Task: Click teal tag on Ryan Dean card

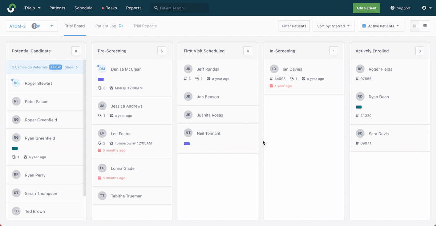Action: point(359,107)
